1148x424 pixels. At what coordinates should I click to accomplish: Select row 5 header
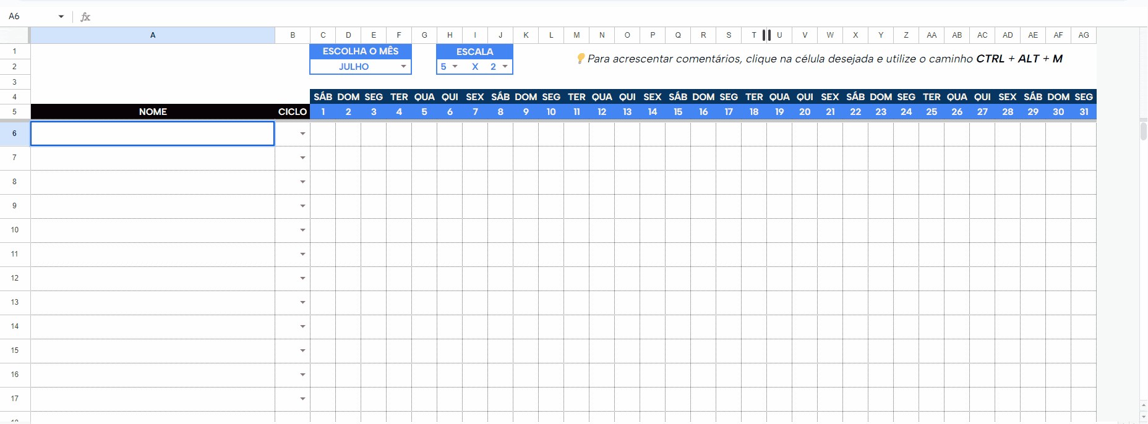[x=15, y=112]
